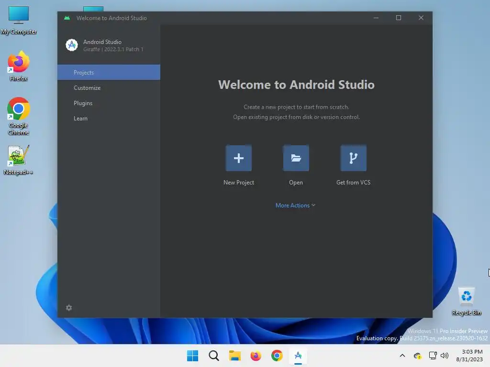
Task: Maximize the Welcome to Android Studio window
Action: (x=399, y=18)
